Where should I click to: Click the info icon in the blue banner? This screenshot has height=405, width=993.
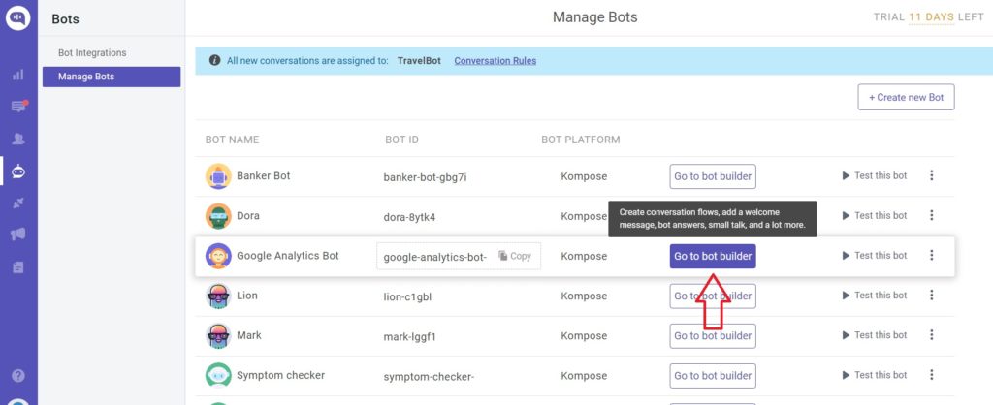tap(214, 61)
